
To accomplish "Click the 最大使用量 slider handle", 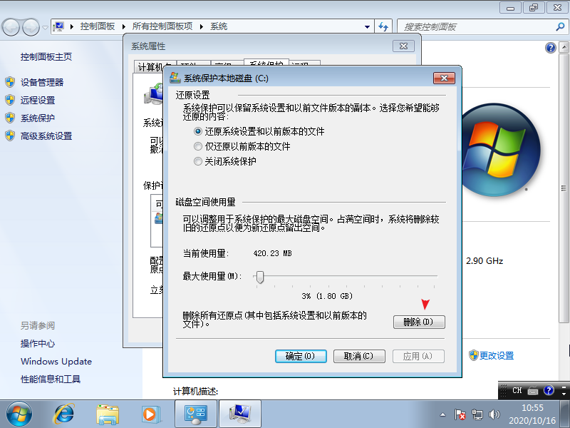I will pyautogui.click(x=260, y=276).
